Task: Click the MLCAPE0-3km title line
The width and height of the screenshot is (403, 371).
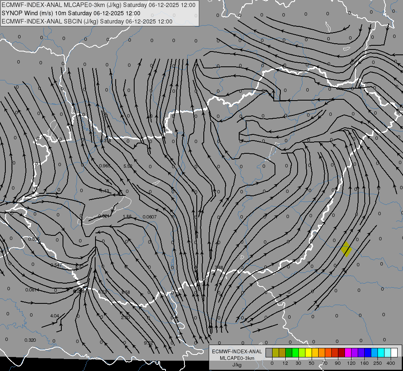Action: point(98,5)
